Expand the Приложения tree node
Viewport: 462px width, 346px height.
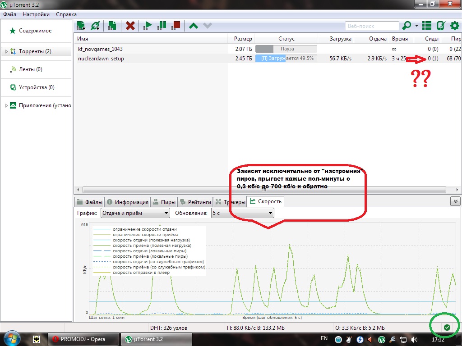[x=6, y=105]
